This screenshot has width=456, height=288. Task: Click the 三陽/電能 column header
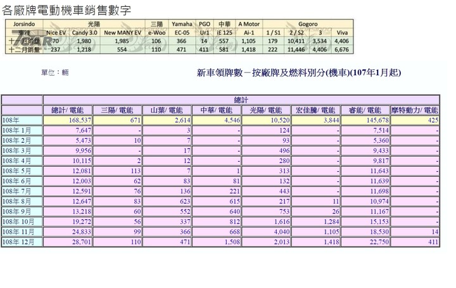point(117,111)
